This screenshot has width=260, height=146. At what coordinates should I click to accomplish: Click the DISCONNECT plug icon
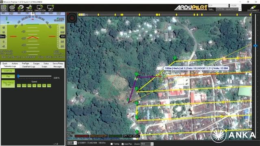[253, 8]
